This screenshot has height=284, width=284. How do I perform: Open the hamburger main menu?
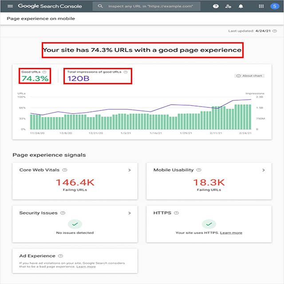tap(10, 6)
